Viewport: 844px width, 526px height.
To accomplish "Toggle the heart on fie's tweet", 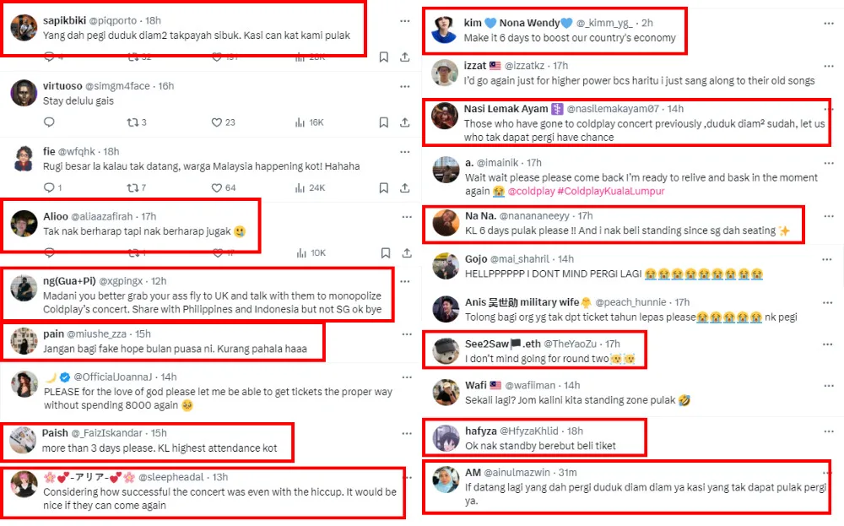I will (216, 187).
